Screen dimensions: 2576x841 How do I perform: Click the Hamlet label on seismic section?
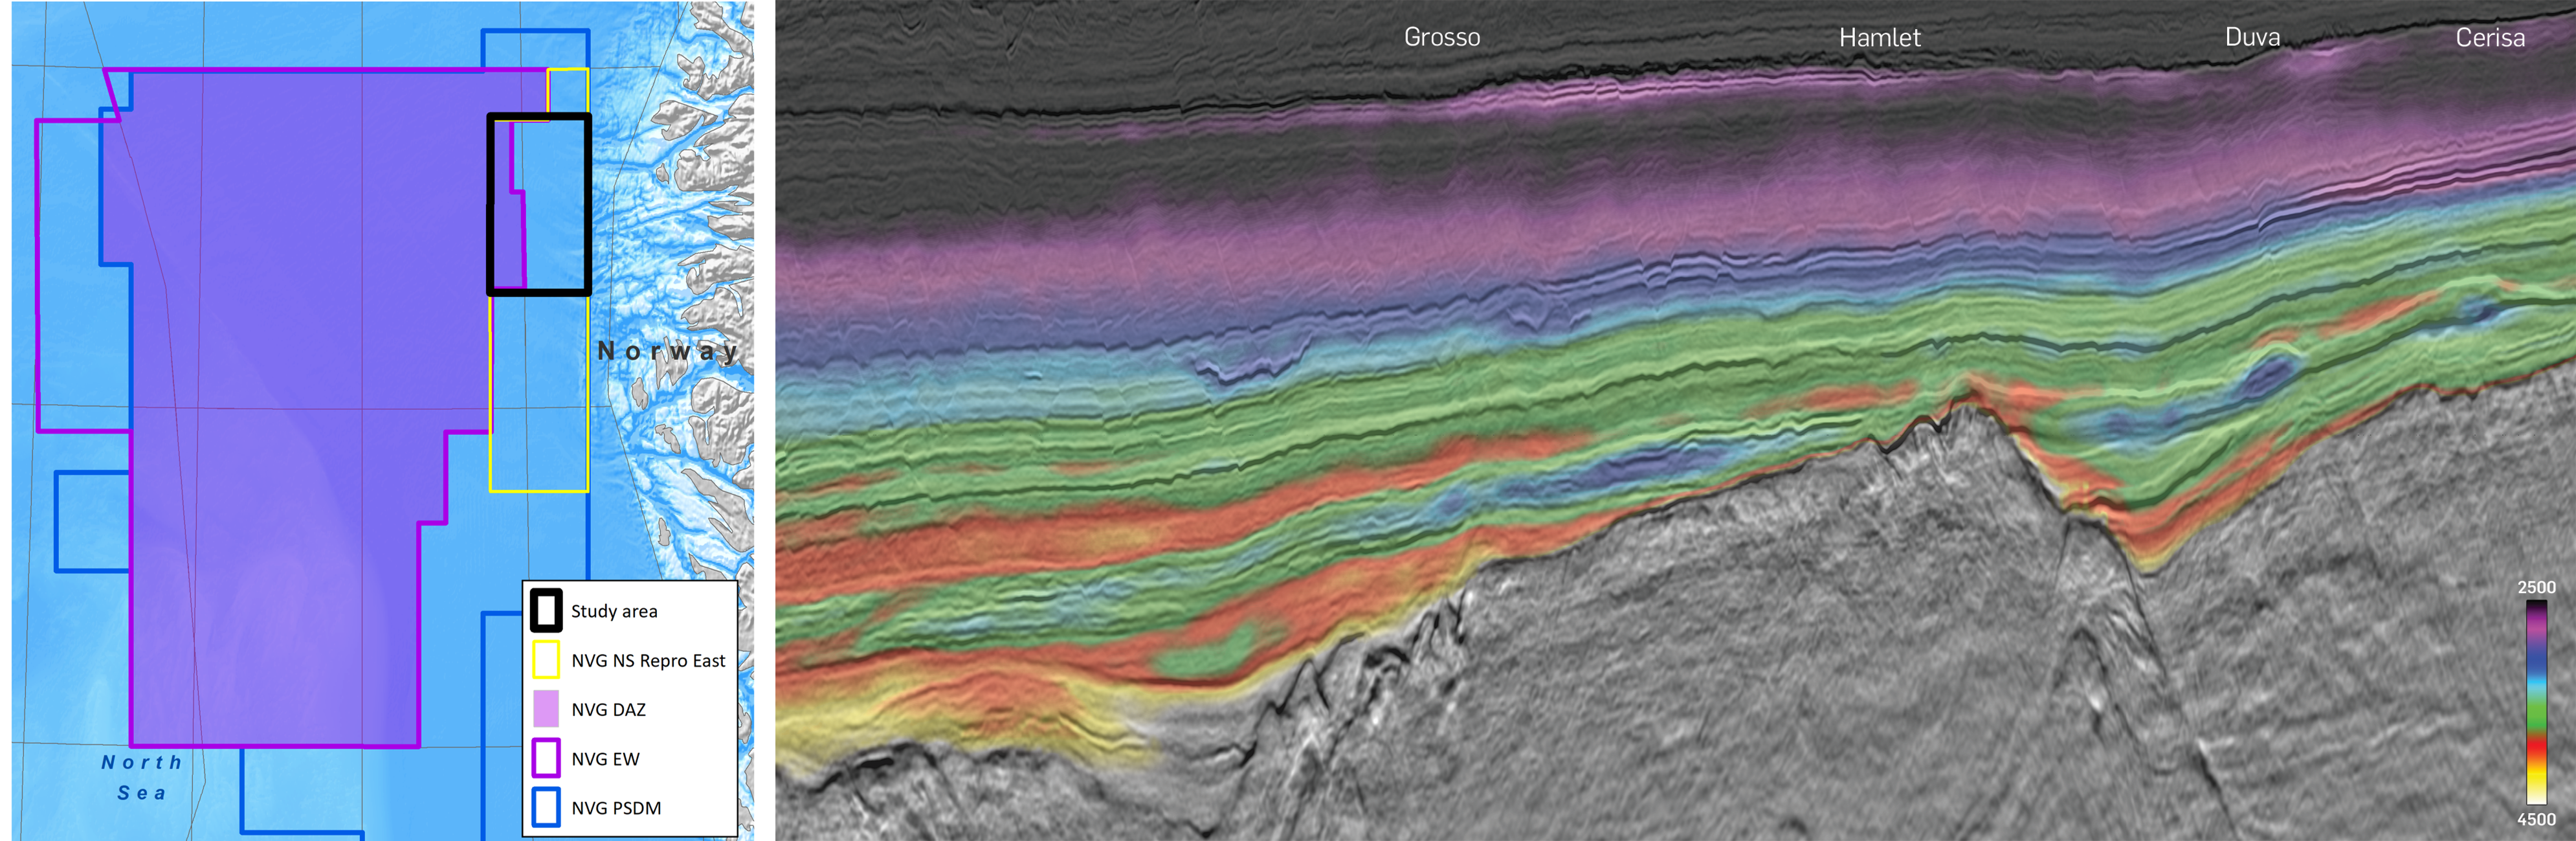click(1879, 38)
